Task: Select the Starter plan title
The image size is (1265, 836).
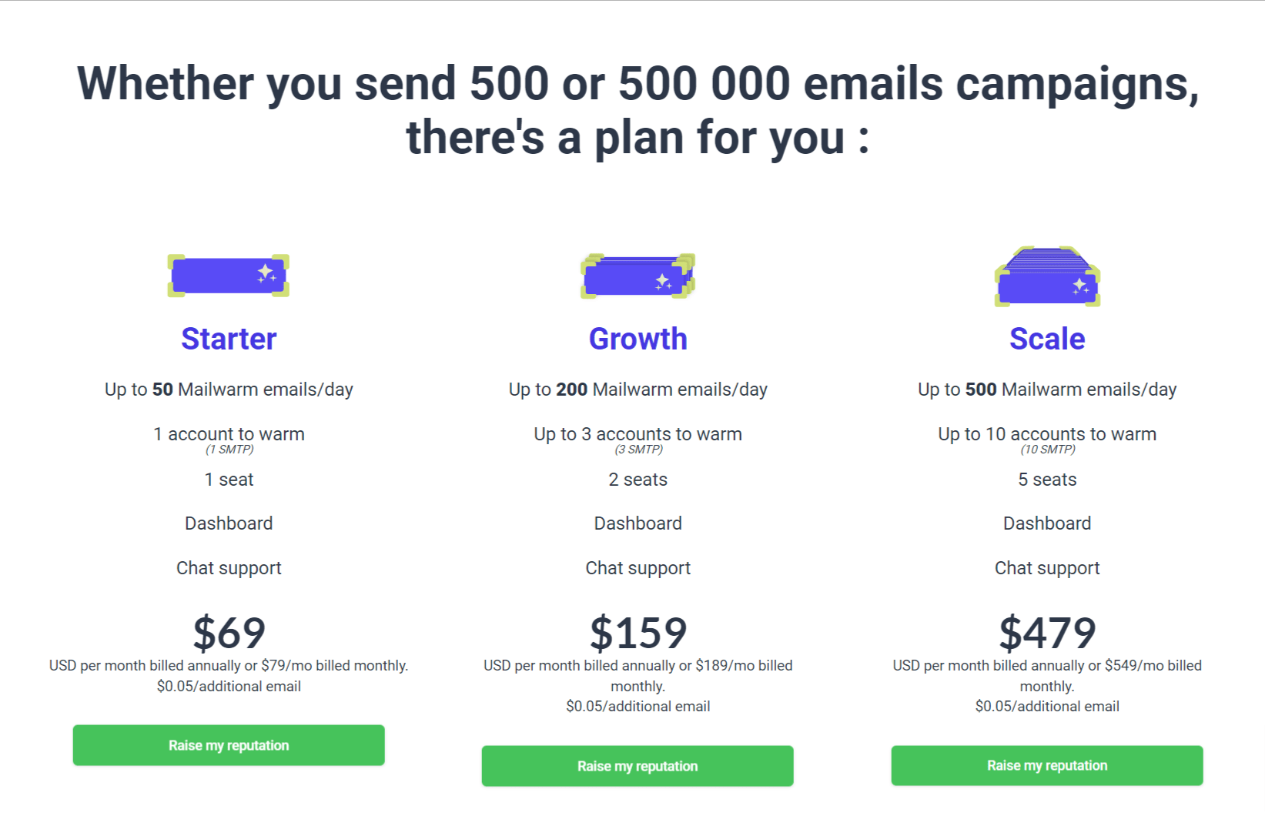Action: click(x=229, y=339)
